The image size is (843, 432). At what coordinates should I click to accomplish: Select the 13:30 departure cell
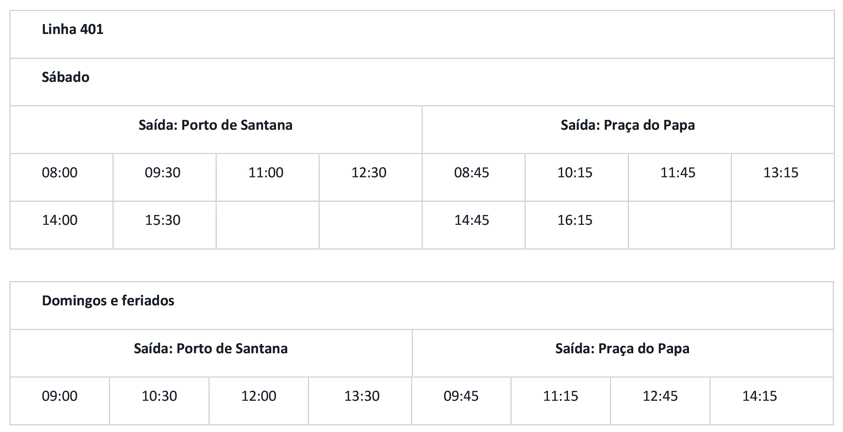pyautogui.click(x=362, y=396)
